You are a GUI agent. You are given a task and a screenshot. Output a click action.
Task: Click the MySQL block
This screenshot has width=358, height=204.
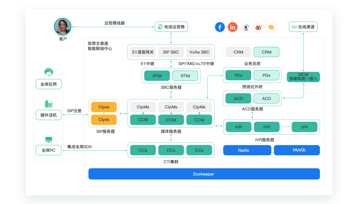297,150
